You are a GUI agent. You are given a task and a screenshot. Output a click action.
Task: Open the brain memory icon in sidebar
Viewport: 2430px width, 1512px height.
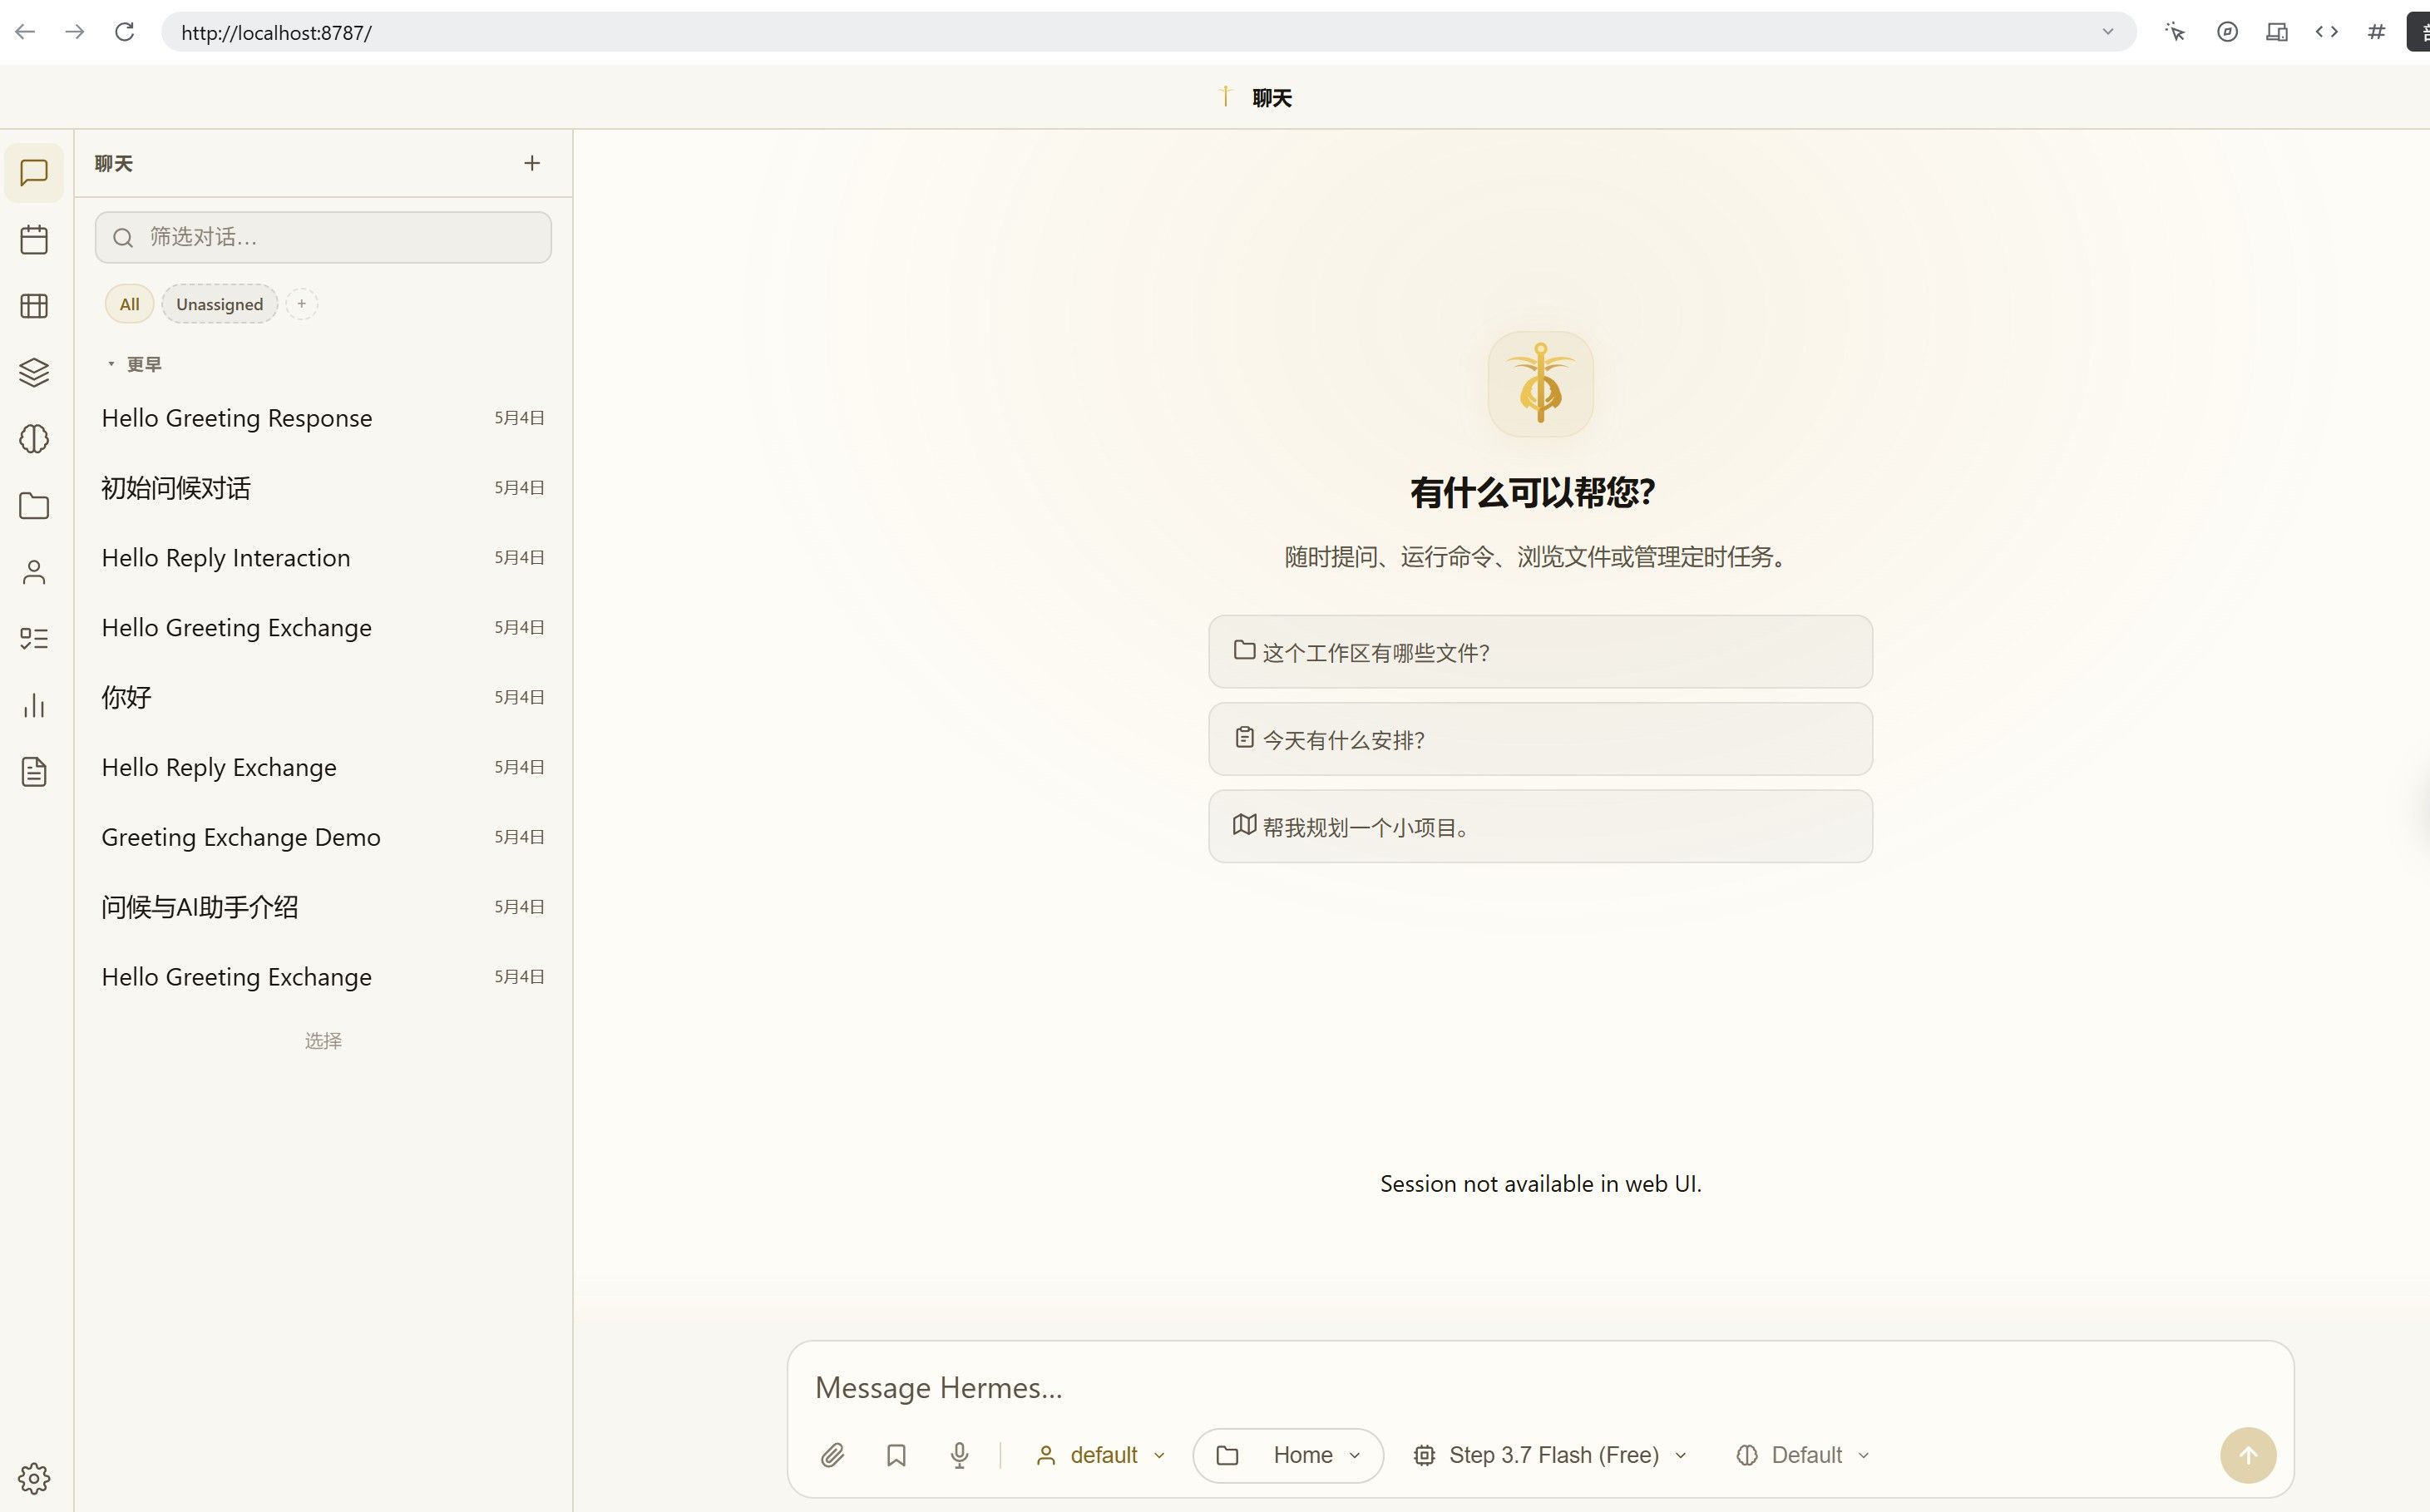point(34,439)
